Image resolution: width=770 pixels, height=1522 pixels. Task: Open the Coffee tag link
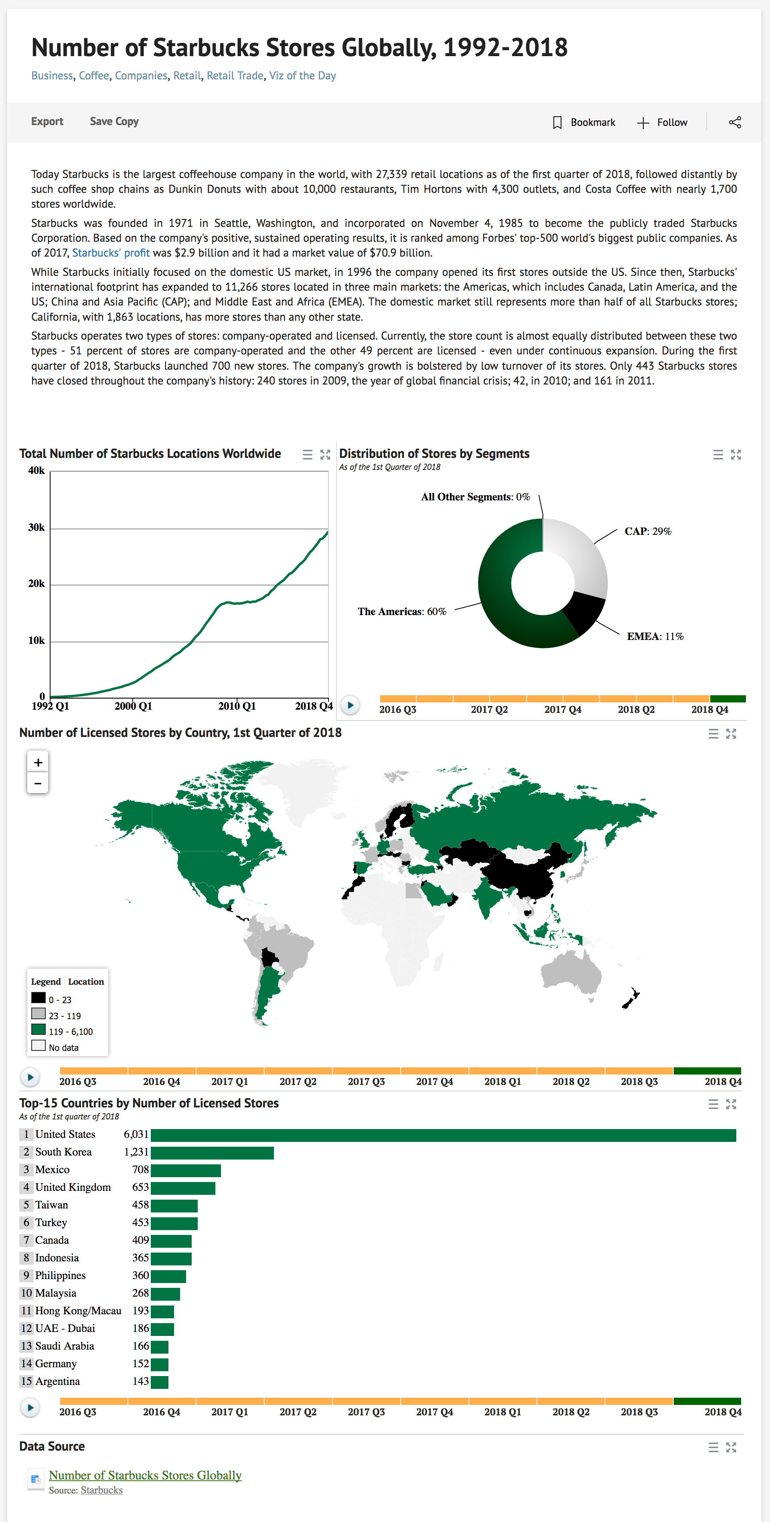tap(94, 76)
